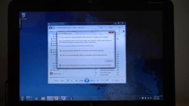The width and height of the screenshot is (189, 106).
Task: Open the Tell me more about Internet home media access link
Action: [x=76, y=46]
